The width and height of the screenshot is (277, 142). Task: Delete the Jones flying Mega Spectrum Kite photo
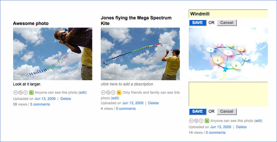click(x=153, y=103)
